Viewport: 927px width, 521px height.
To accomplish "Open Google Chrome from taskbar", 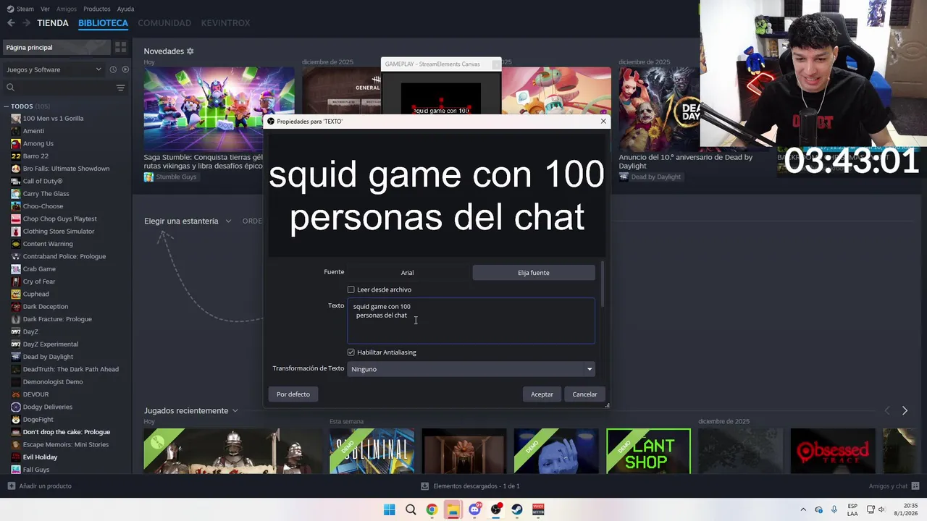I will click(432, 509).
